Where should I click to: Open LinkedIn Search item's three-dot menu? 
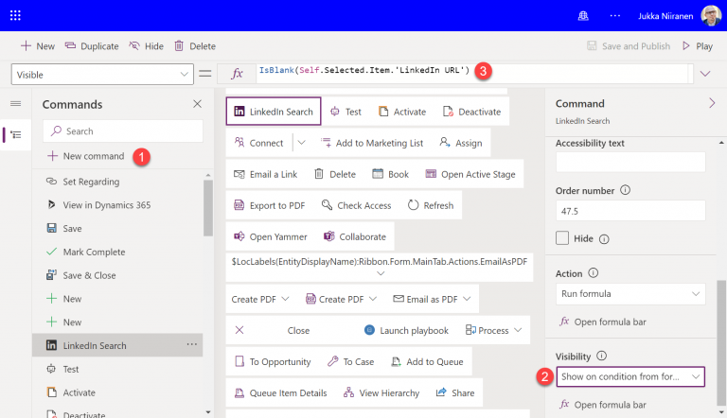click(x=192, y=345)
